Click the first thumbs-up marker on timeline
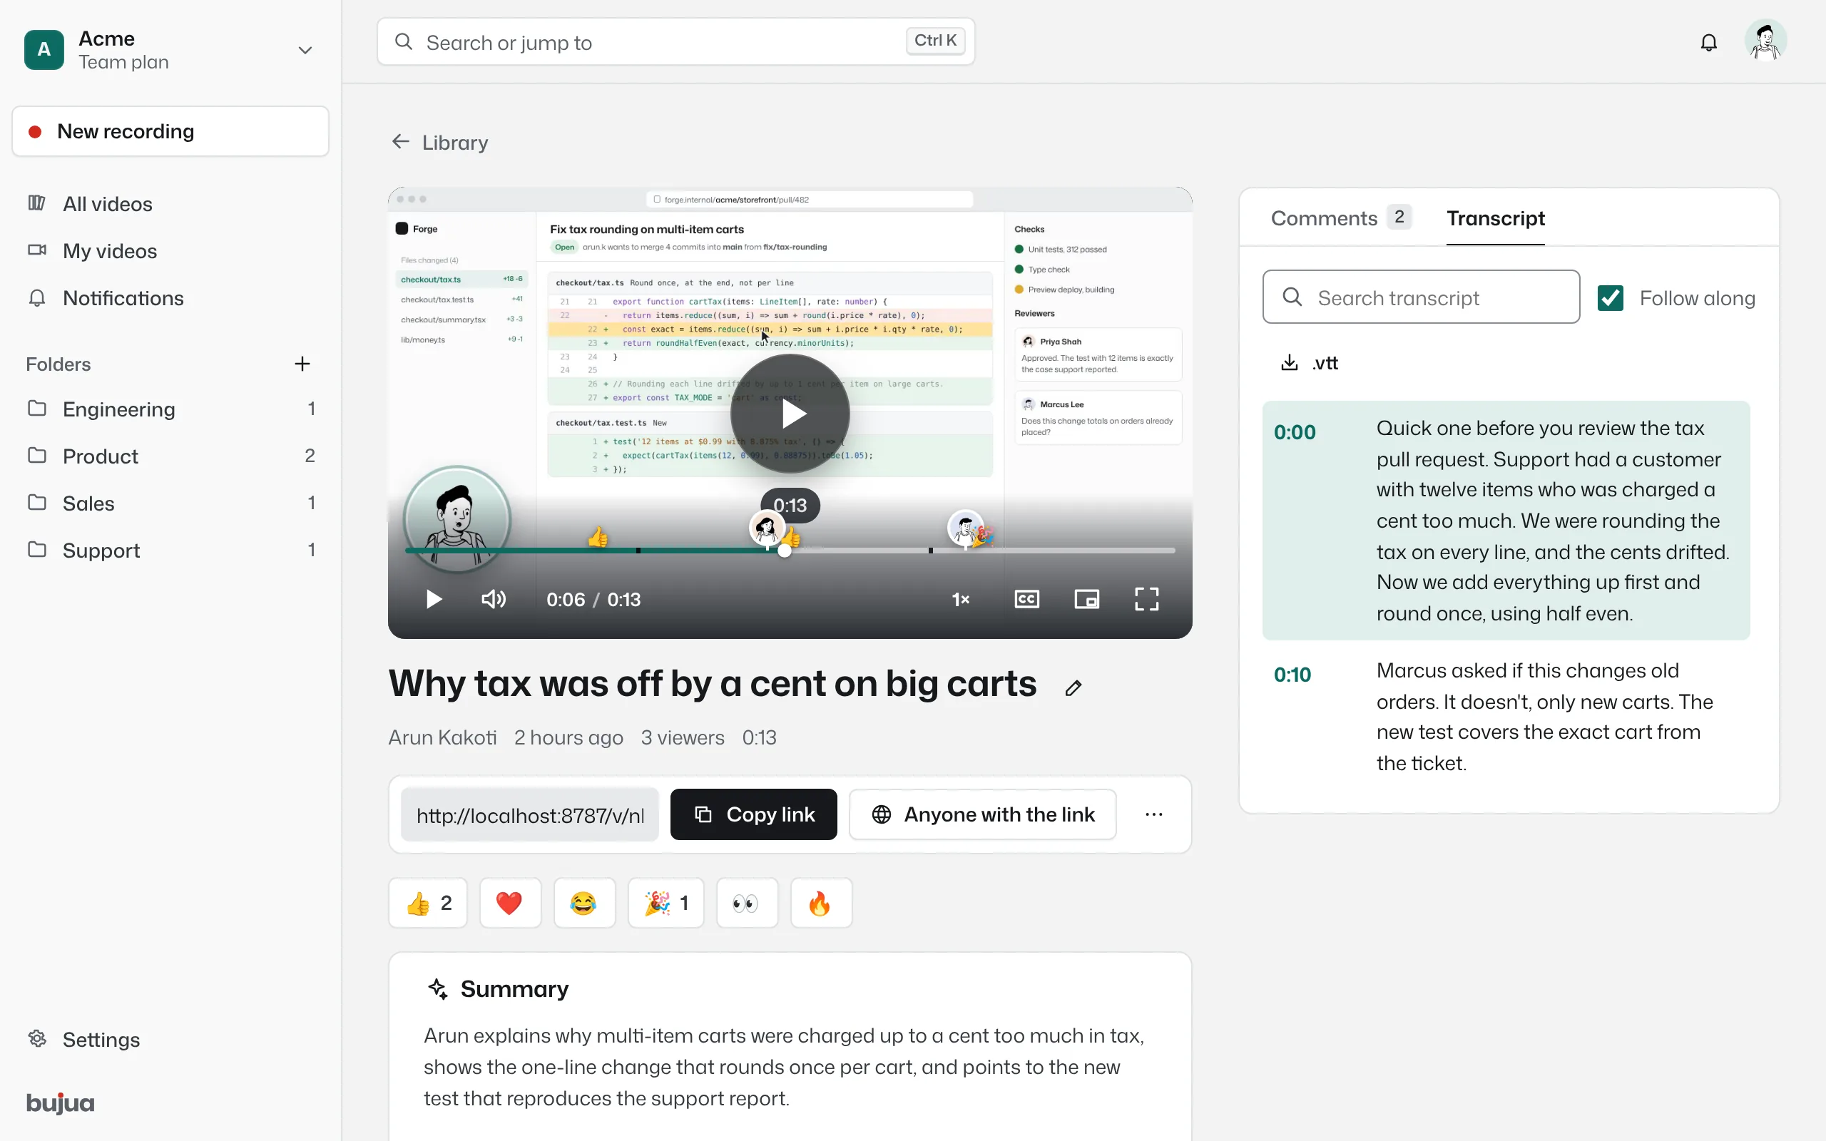1826x1141 pixels. [598, 536]
